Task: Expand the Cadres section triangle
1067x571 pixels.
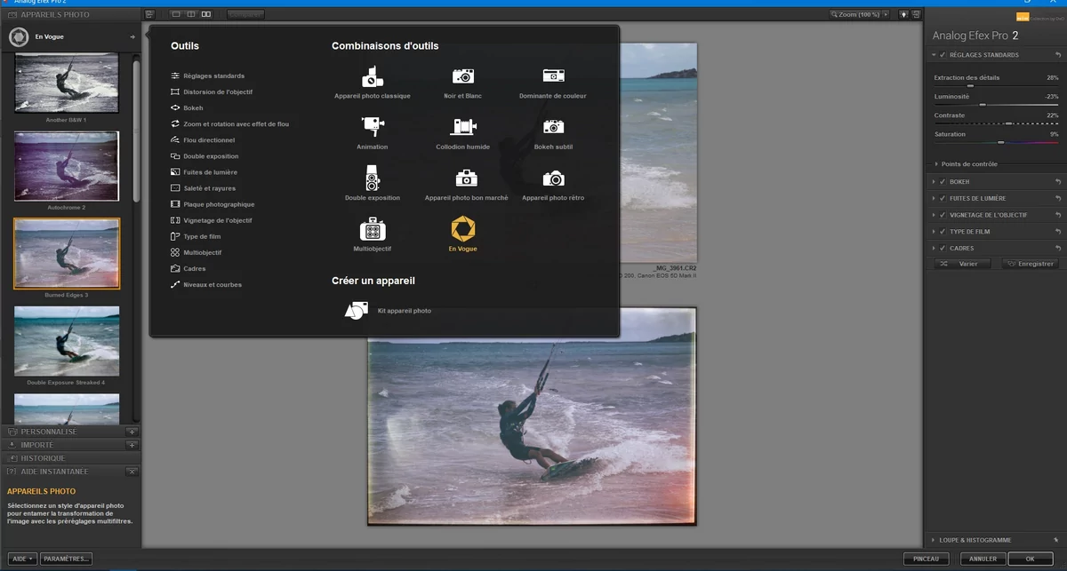Action: tap(934, 249)
